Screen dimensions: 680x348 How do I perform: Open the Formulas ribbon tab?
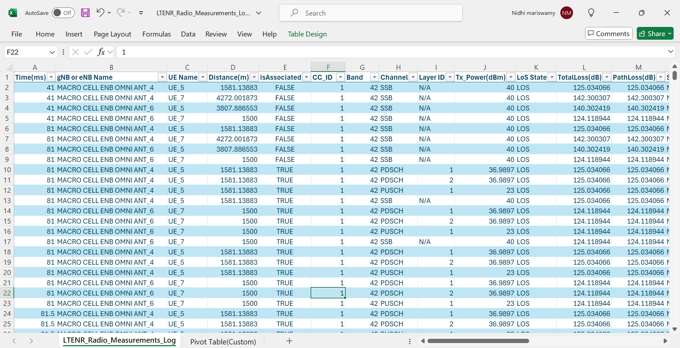point(156,34)
